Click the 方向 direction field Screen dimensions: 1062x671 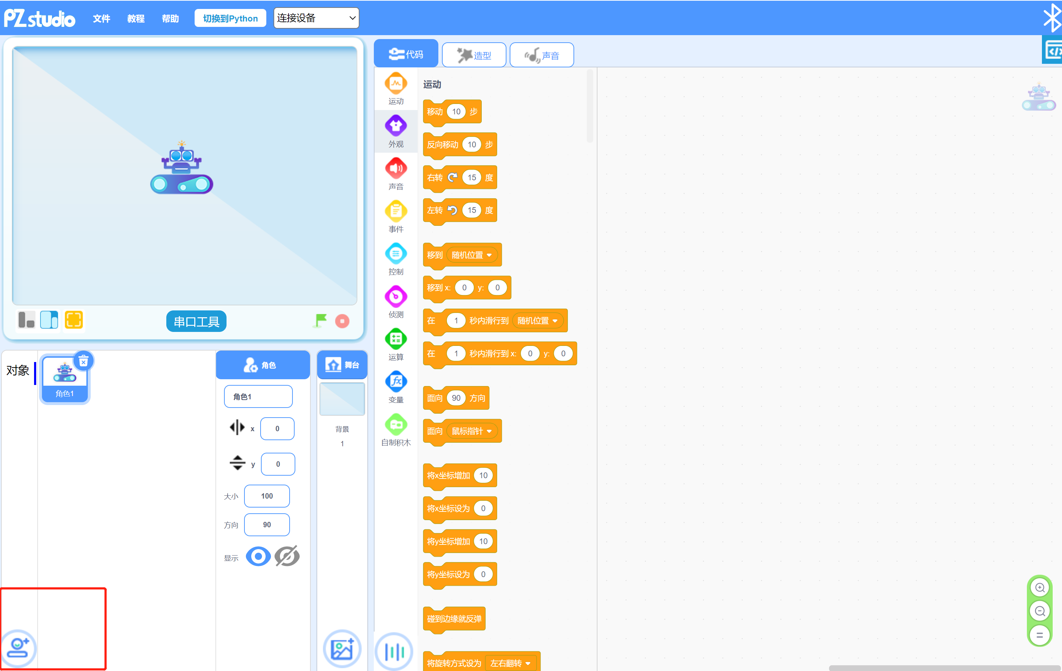(267, 524)
